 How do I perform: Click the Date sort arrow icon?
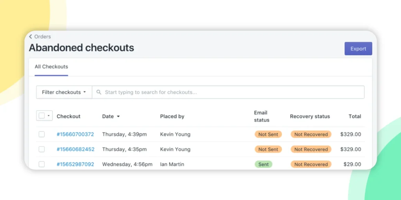118,116
